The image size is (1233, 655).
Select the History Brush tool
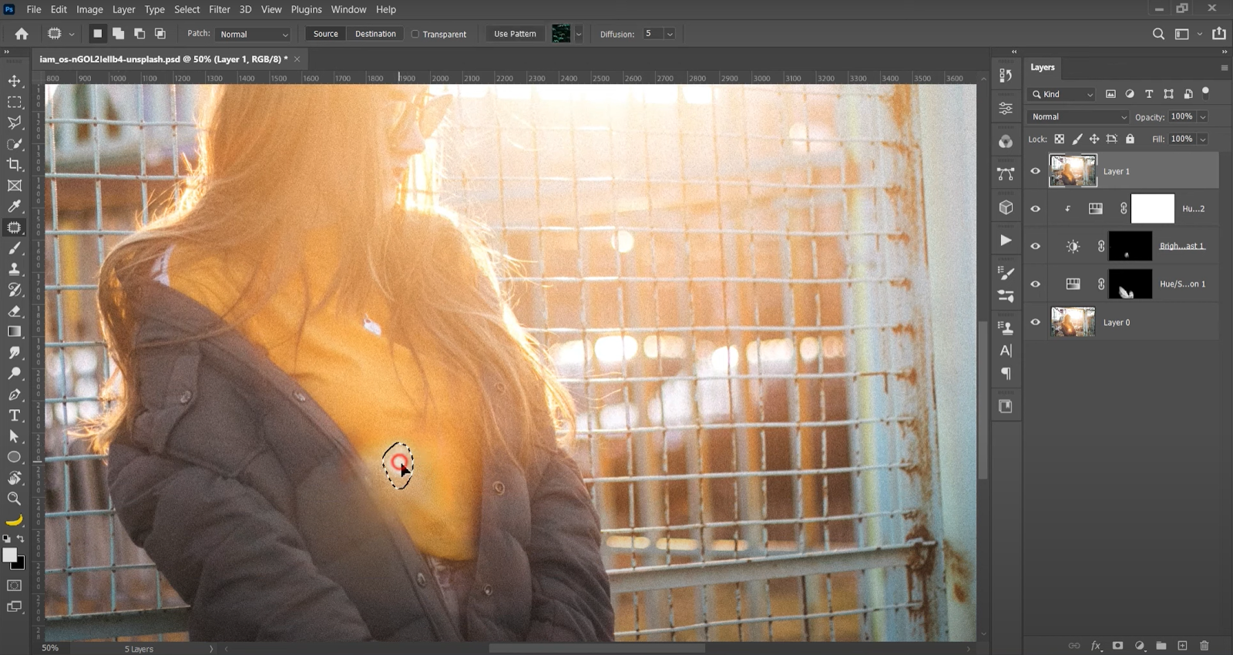click(x=15, y=290)
